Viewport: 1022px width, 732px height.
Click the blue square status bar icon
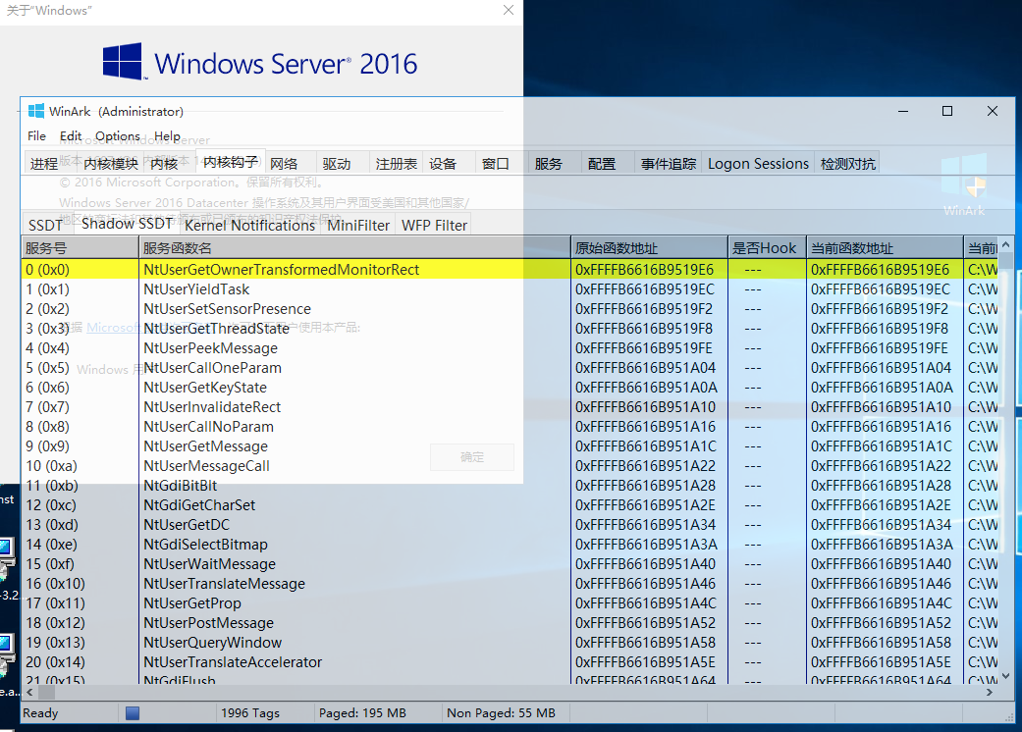(x=133, y=713)
